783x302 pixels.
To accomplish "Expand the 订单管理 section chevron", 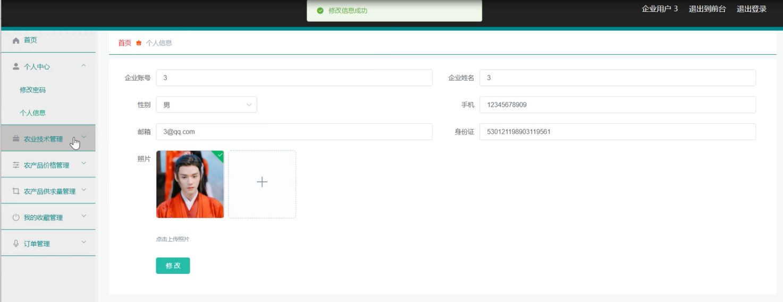I will click(83, 243).
